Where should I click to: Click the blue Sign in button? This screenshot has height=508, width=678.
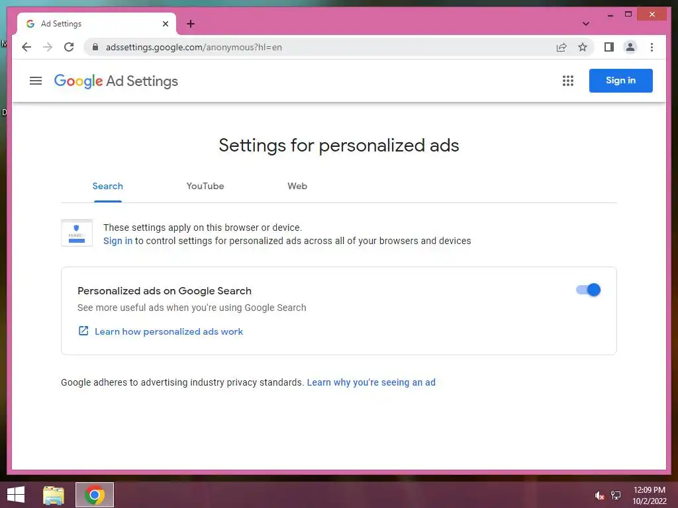[620, 80]
